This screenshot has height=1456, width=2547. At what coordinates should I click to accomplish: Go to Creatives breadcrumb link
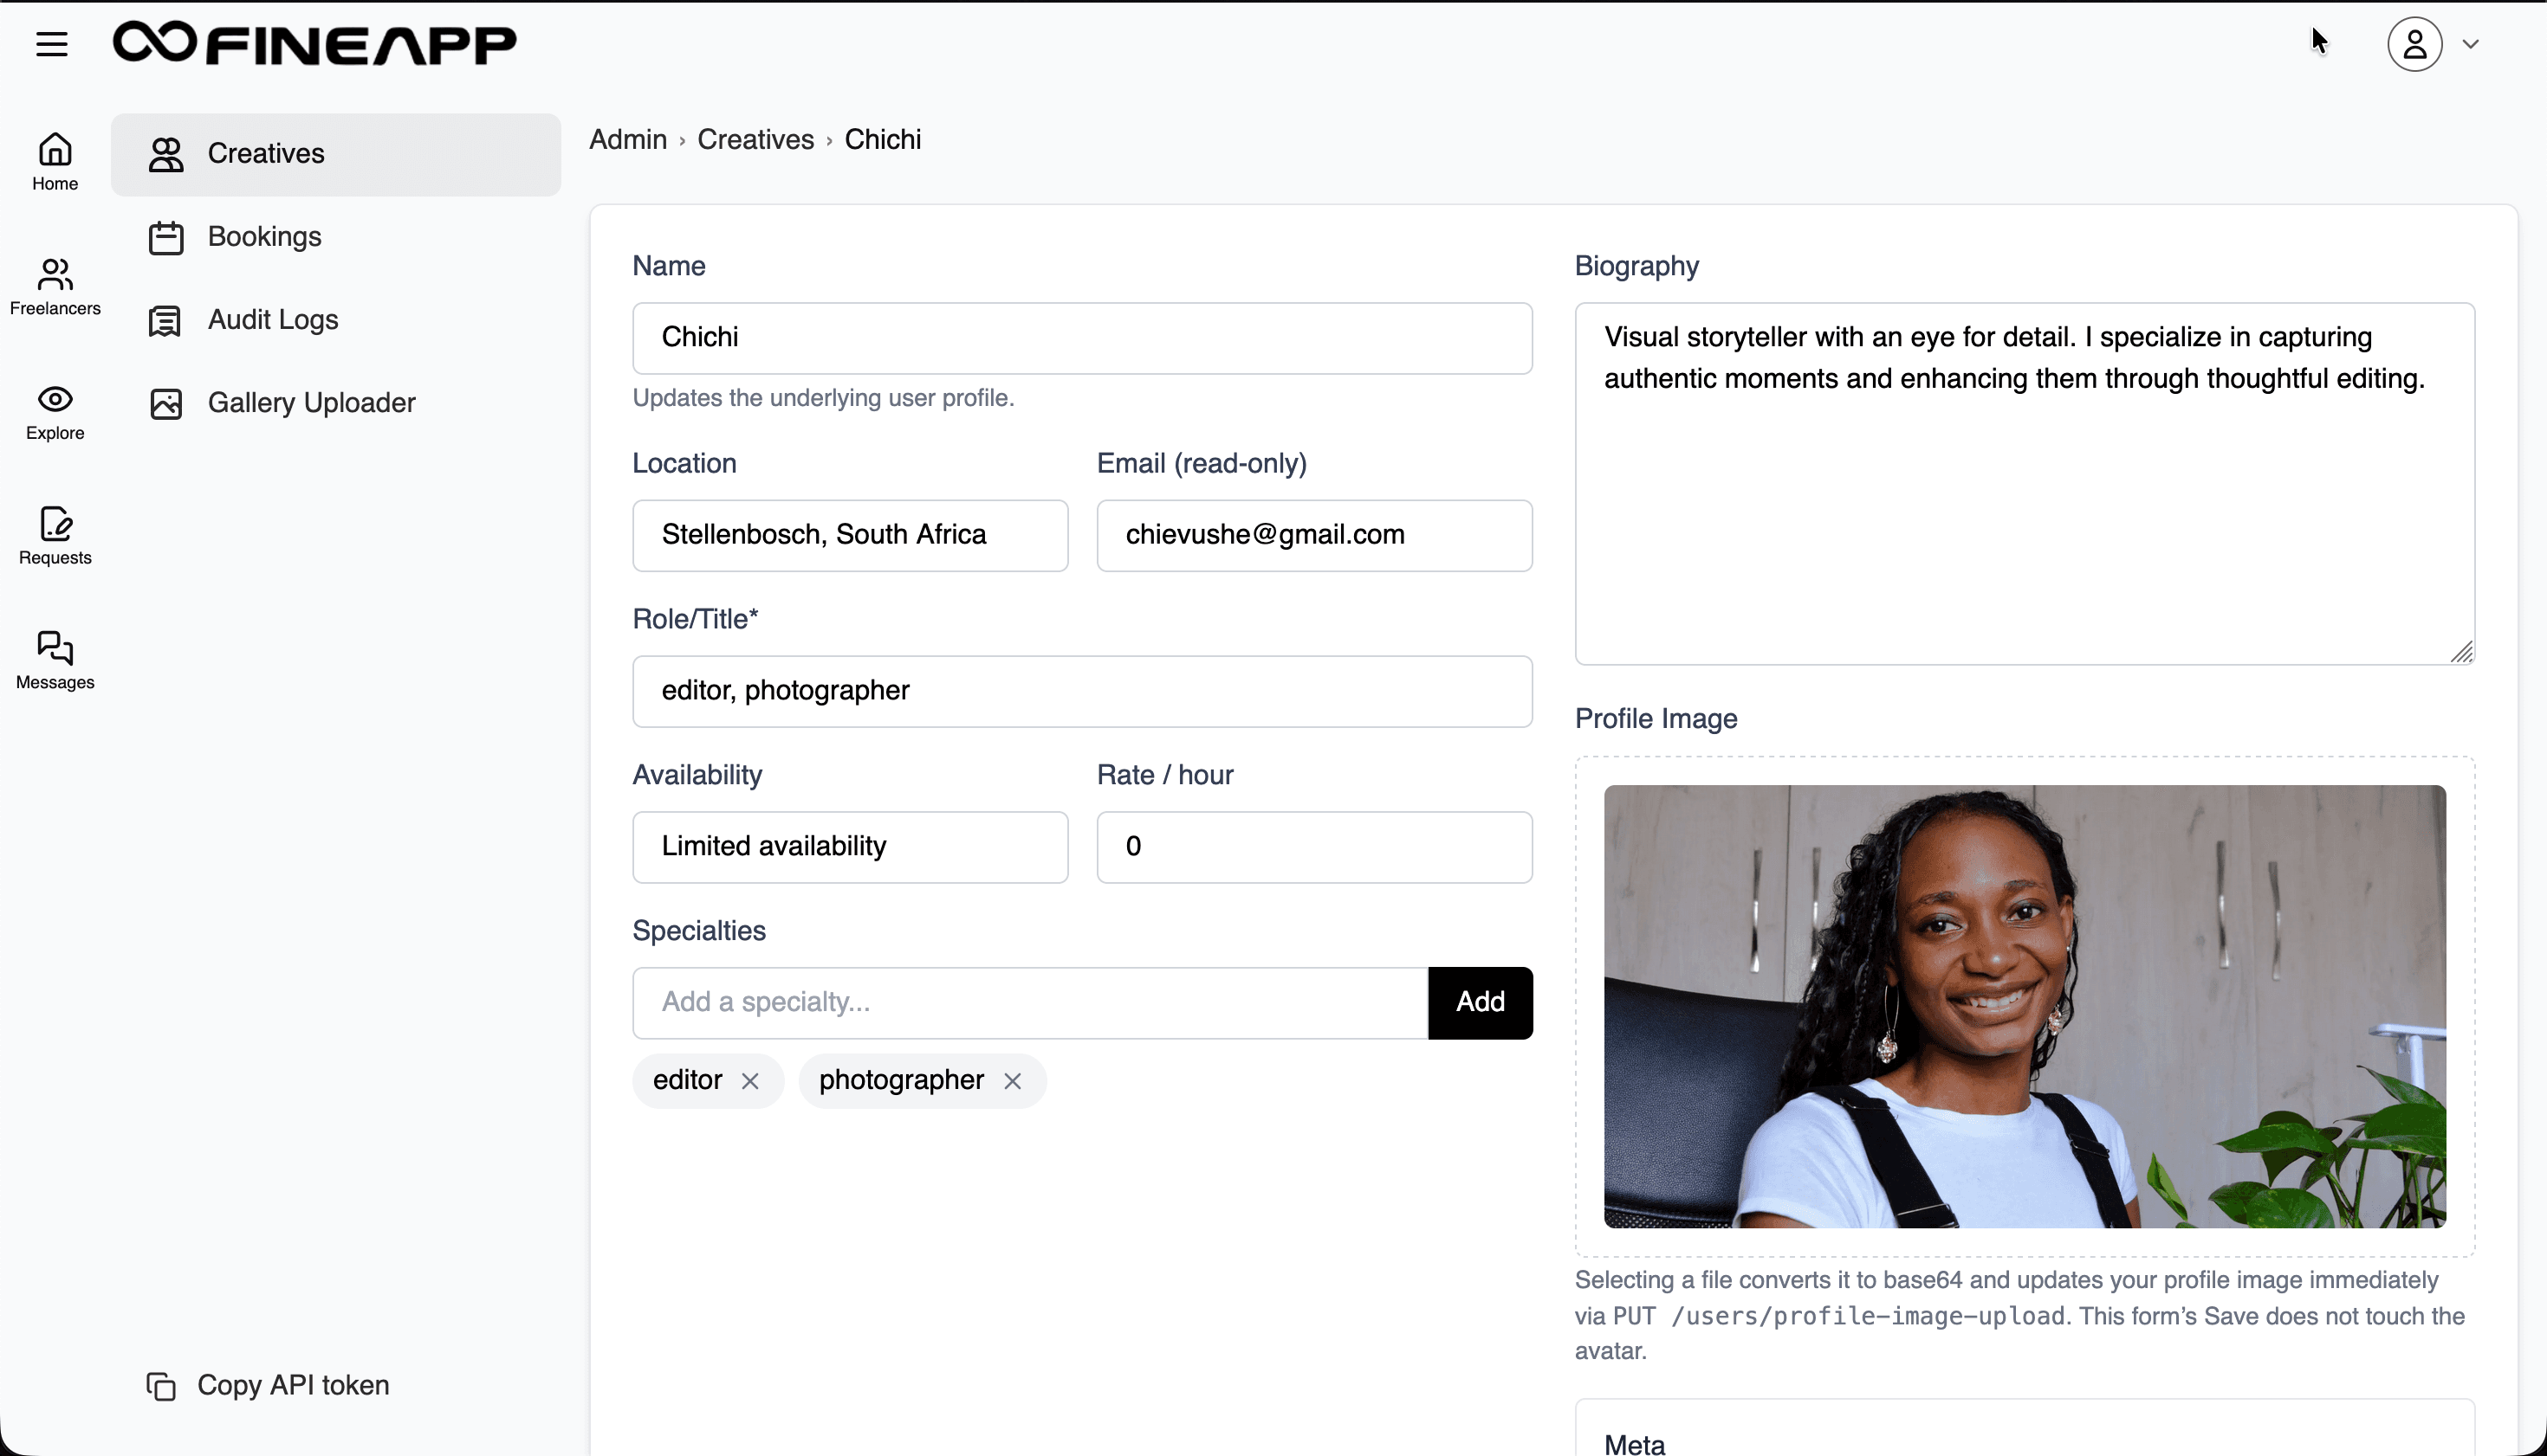pyautogui.click(x=755, y=140)
